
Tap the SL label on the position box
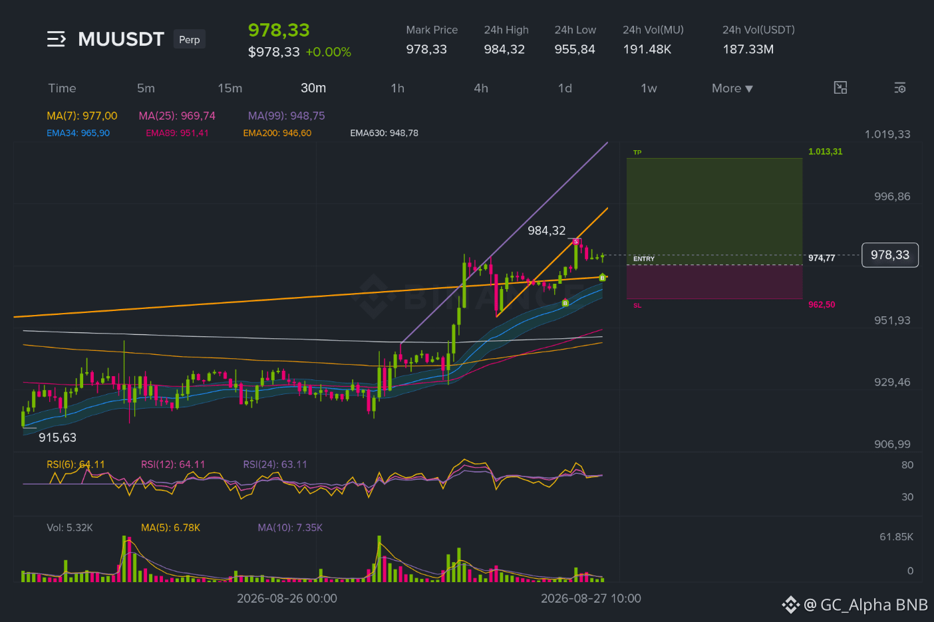pos(637,306)
